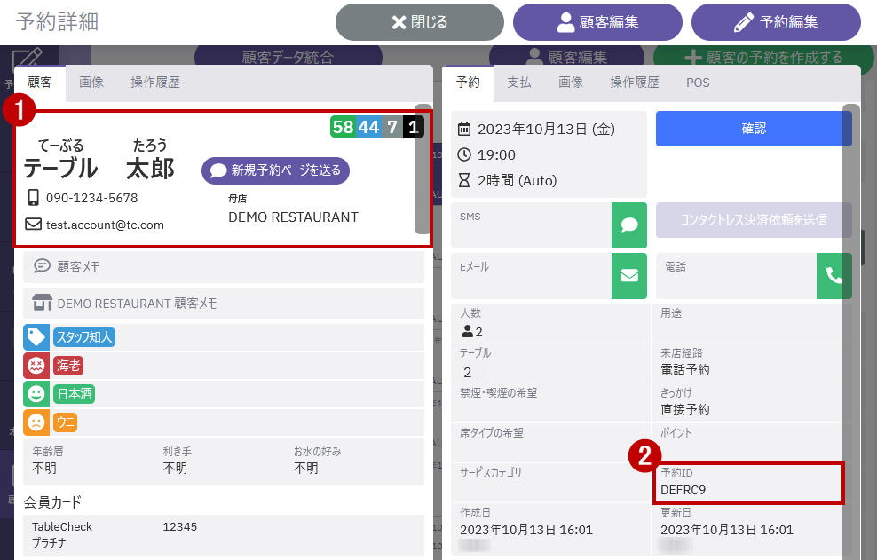Click the green smiley icon beside 日本酒

36,393
